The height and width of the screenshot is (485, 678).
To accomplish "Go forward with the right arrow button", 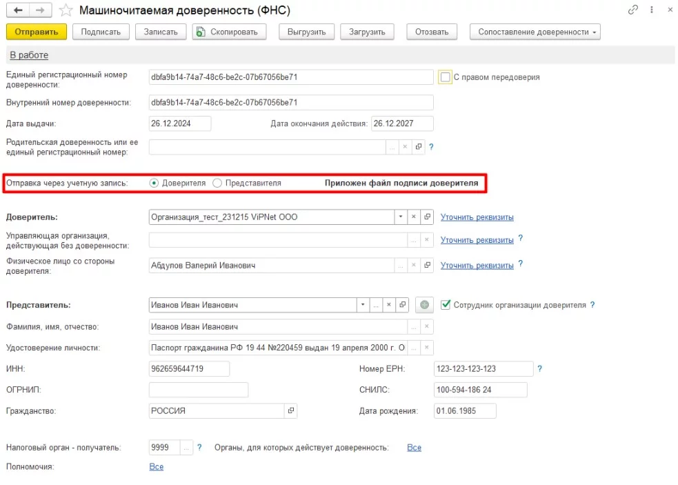I will [x=40, y=10].
